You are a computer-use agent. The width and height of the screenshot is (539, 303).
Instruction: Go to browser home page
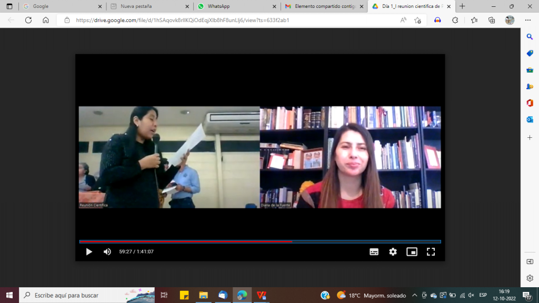click(46, 20)
